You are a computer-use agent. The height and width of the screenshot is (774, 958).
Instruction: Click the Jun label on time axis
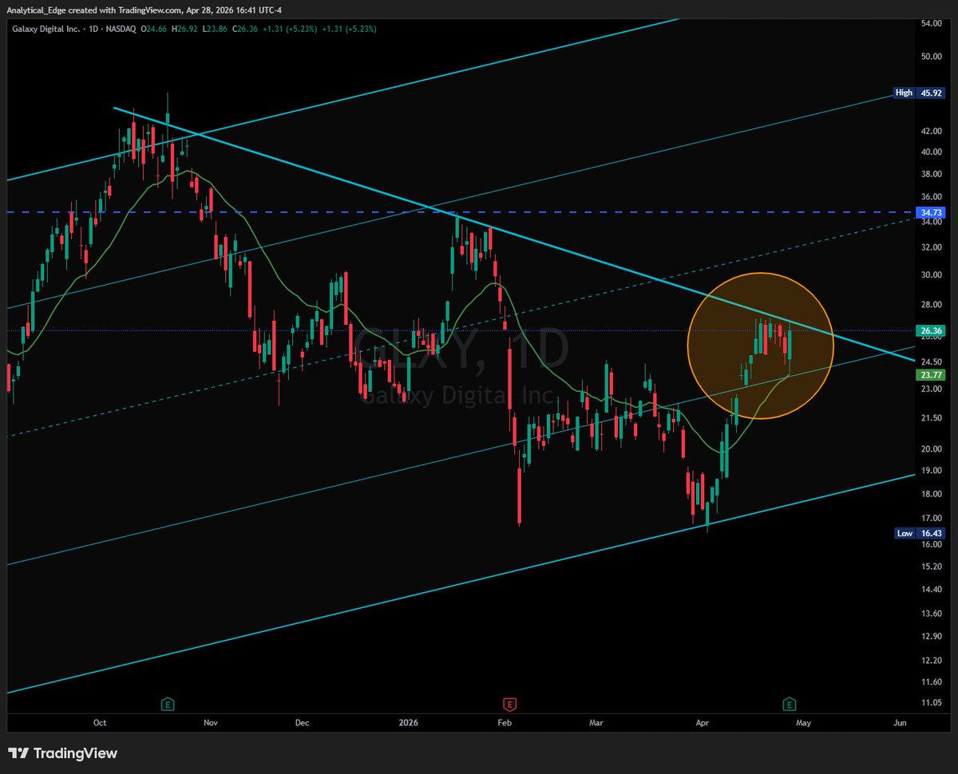click(x=900, y=723)
